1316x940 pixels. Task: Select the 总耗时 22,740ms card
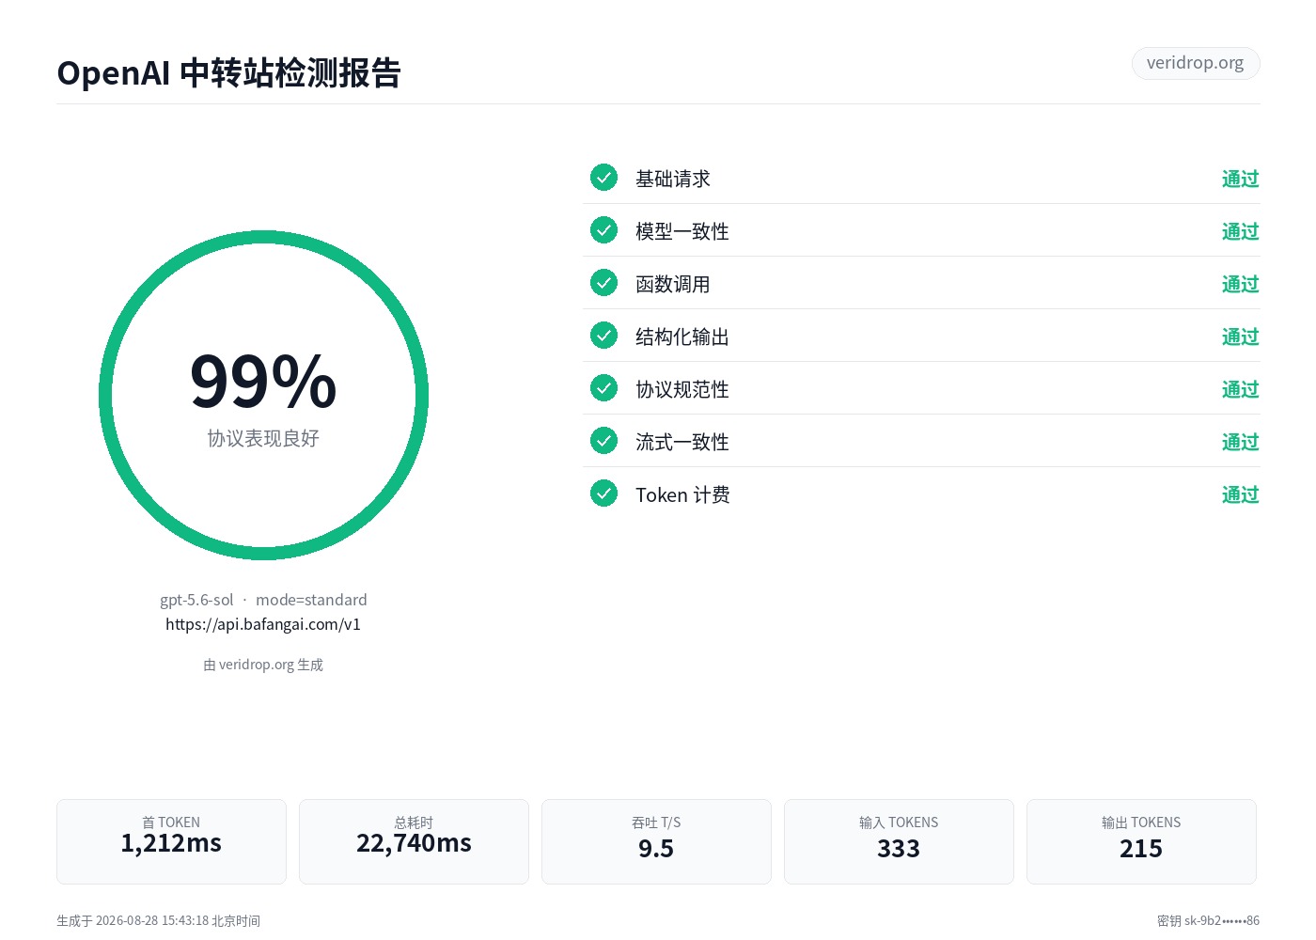pyautogui.click(x=414, y=841)
